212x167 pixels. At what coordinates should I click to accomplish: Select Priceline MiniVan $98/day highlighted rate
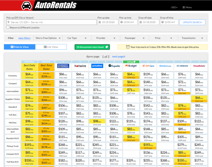click(x=97, y=122)
